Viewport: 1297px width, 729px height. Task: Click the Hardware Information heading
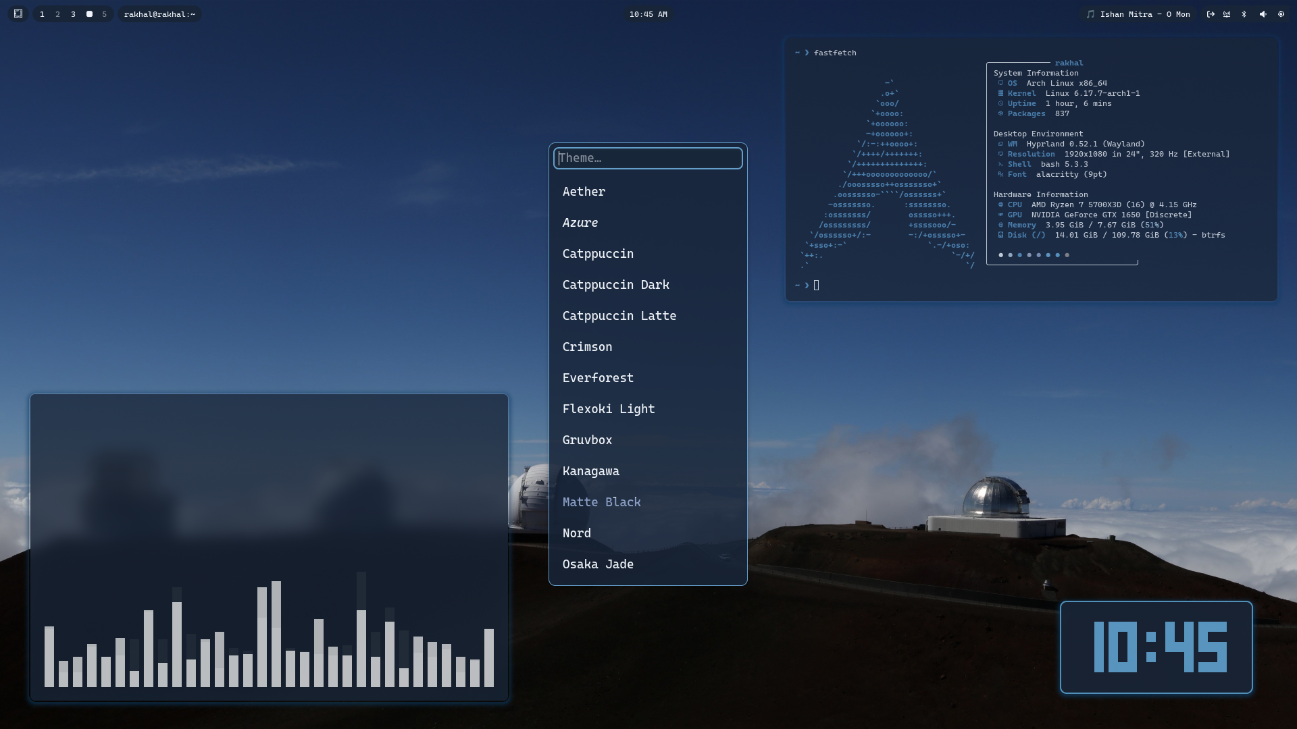[1040, 194]
